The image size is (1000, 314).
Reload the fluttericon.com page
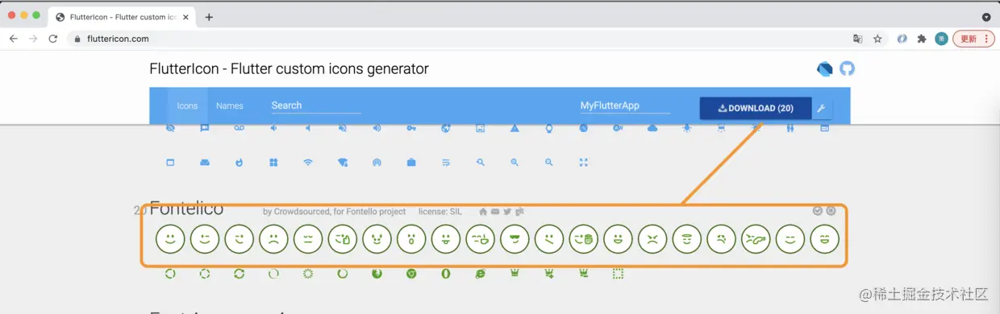(53, 38)
